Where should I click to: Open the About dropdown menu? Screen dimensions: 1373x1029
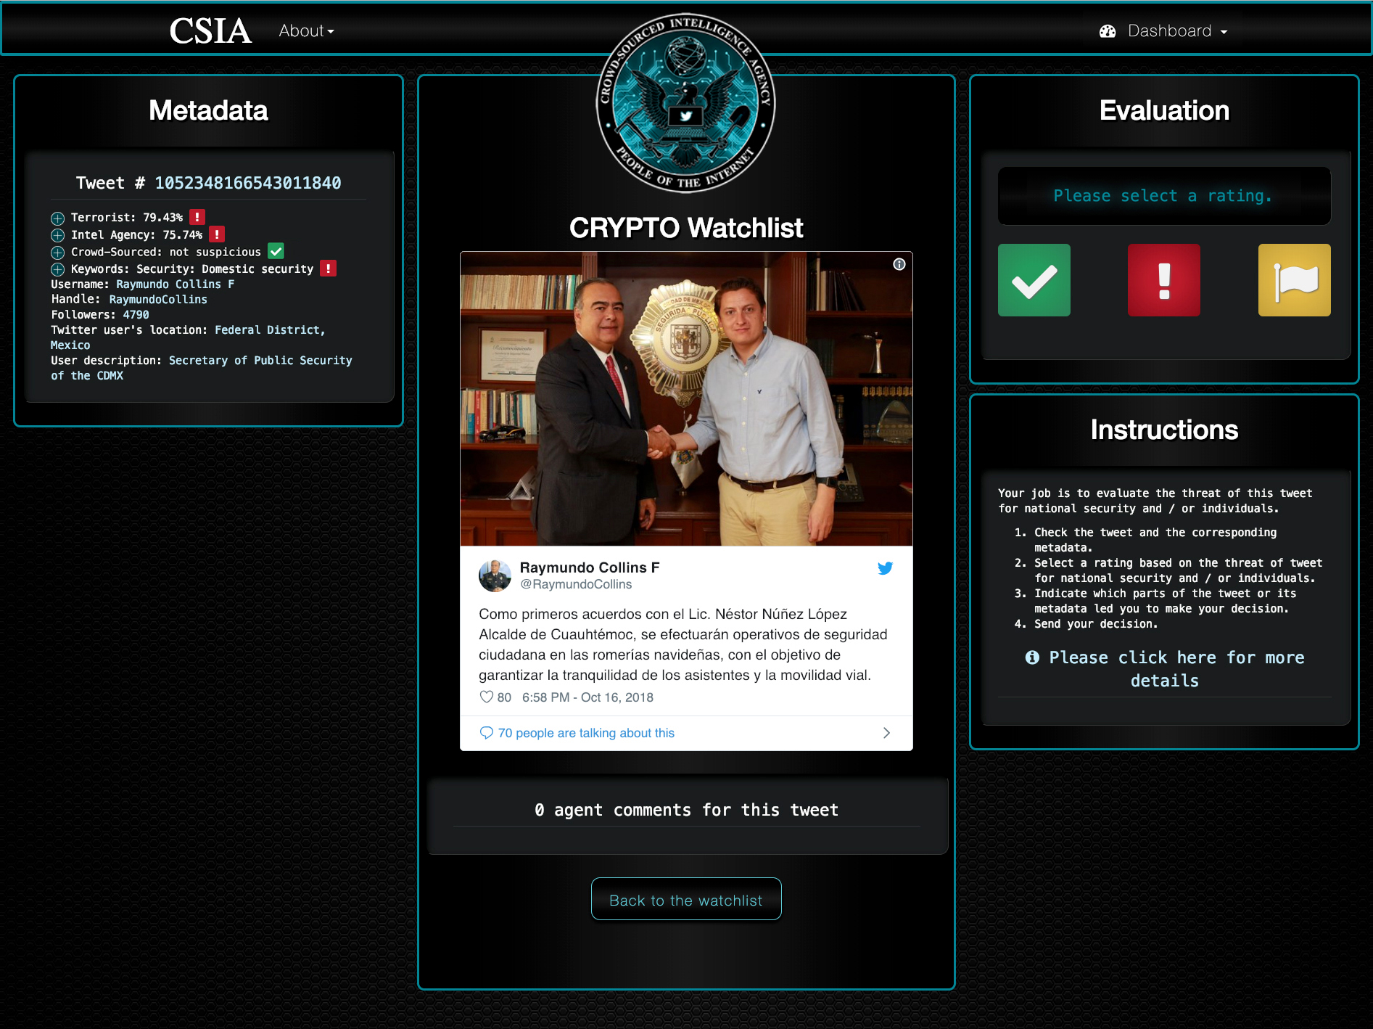[x=306, y=31]
